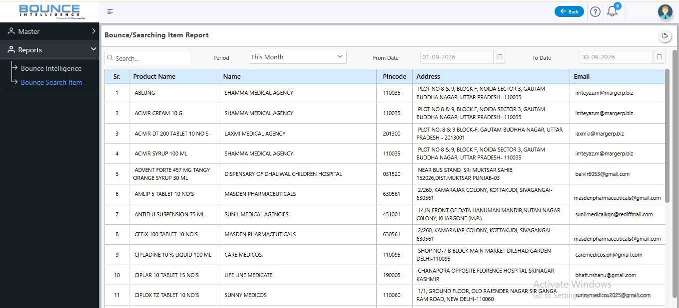Select the Bounce Search Item entry
The width and height of the screenshot is (679, 308).
(x=51, y=82)
